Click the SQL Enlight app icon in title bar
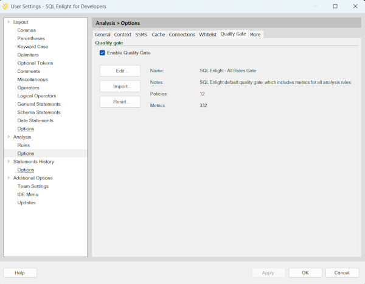 [5, 6]
